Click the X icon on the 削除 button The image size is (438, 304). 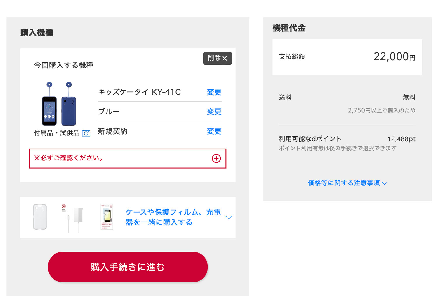[x=225, y=58]
